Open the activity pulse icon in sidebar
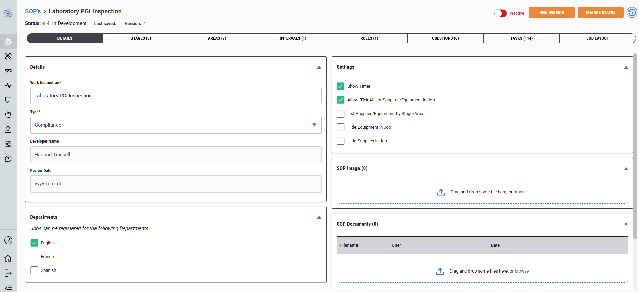The height and width of the screenshot is (292, 639). pos(8,86)
